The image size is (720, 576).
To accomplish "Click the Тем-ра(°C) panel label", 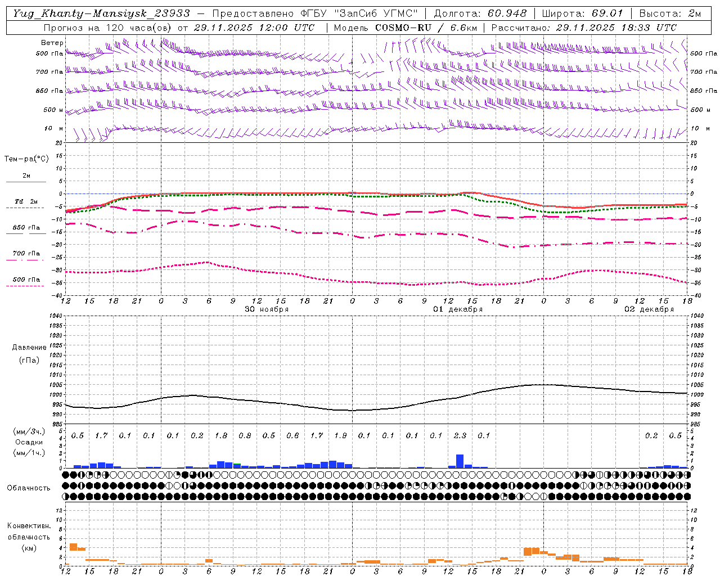I will (26, 159).
